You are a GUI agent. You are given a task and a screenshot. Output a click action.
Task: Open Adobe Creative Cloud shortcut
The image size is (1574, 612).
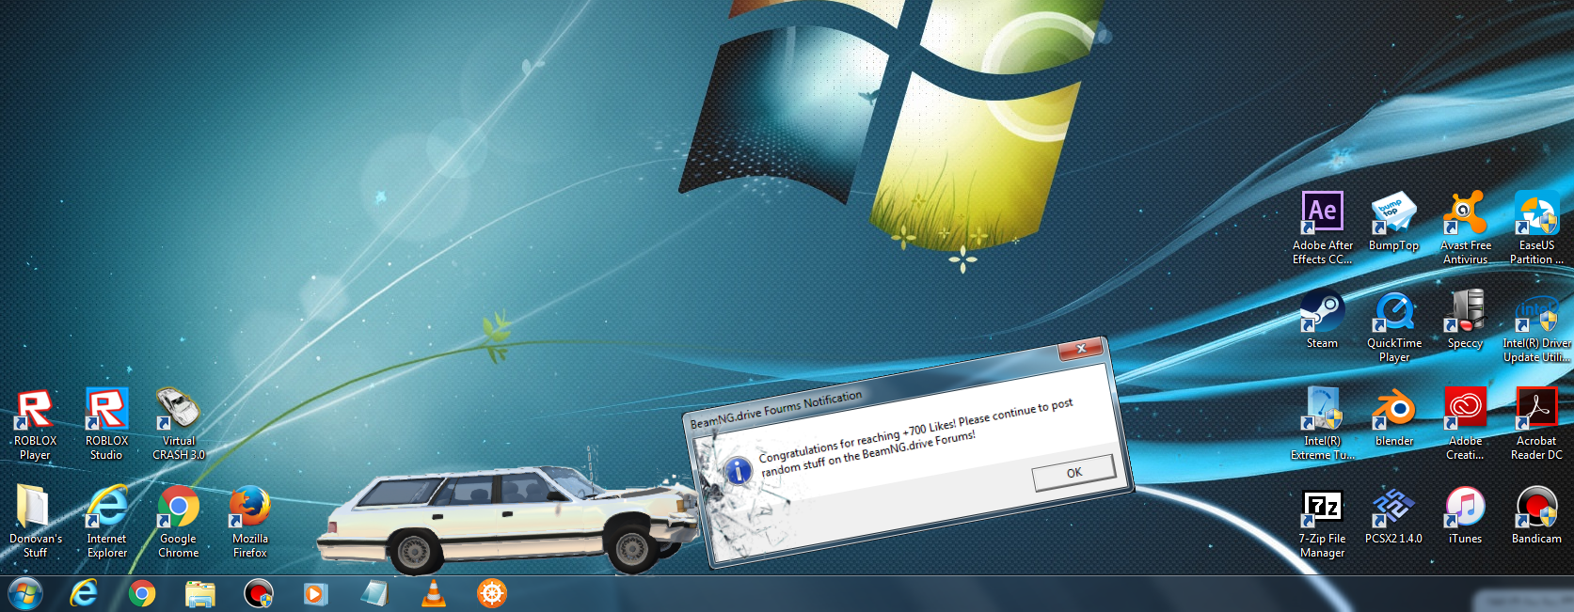(x=1465, y=424)
